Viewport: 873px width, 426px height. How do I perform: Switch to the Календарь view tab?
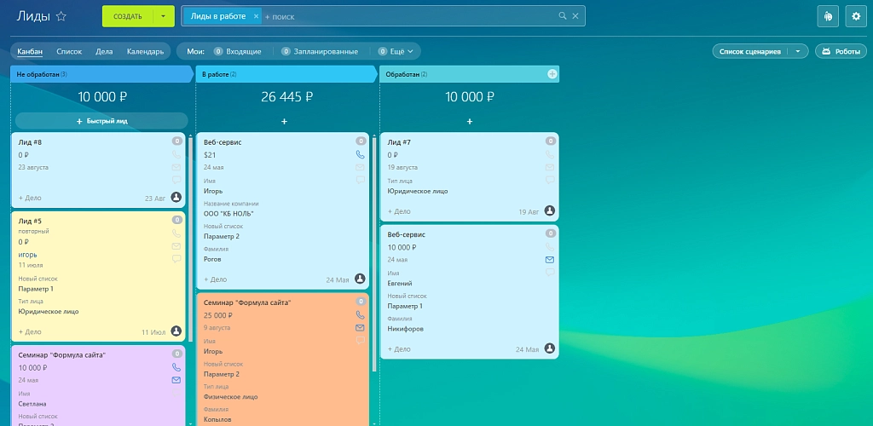coord(145,51)
